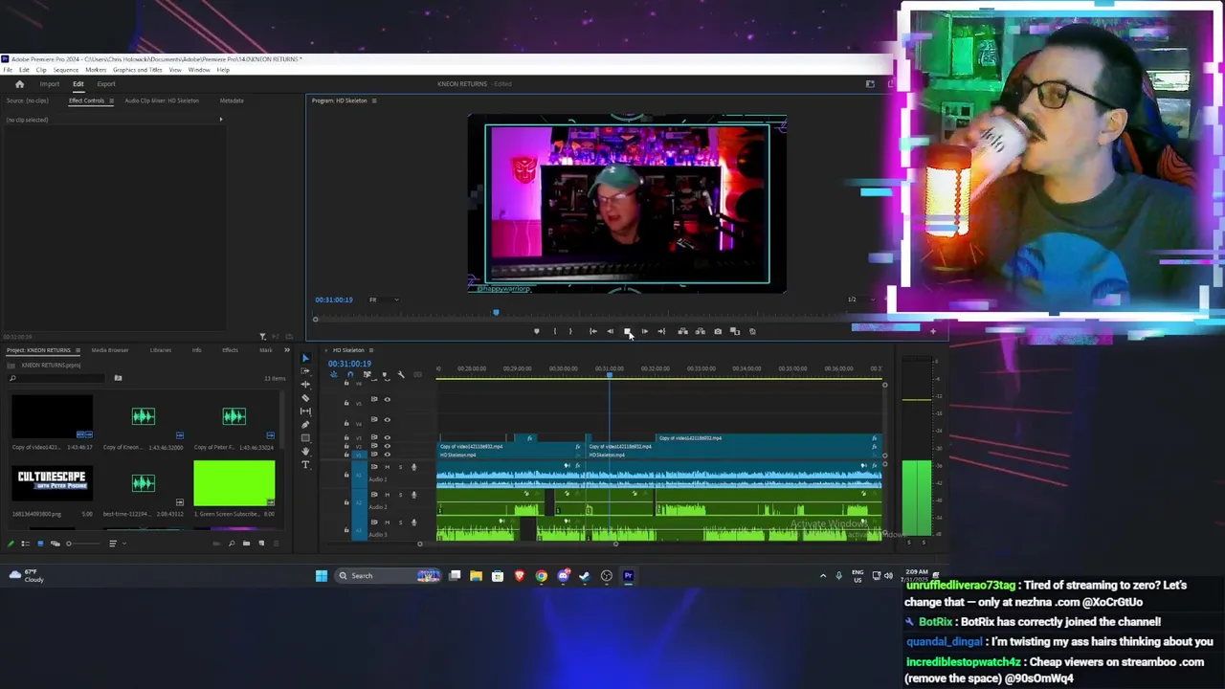Open Project: KNEON RETURNS panel menu
The height and width of the screenshot is (689, 1225).
click(x=78, y=350)
